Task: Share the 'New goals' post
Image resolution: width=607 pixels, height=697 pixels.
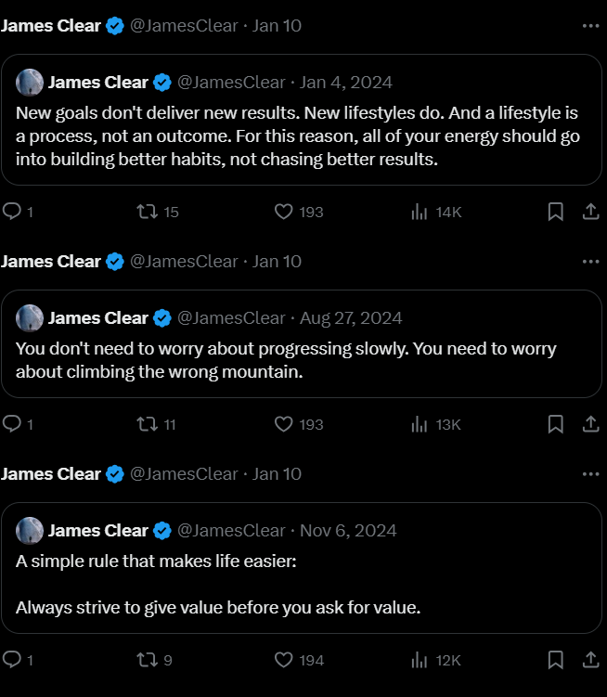Action: (x=590, y=212)
